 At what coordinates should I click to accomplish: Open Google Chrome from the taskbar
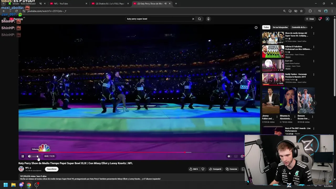tap(29, 185)
